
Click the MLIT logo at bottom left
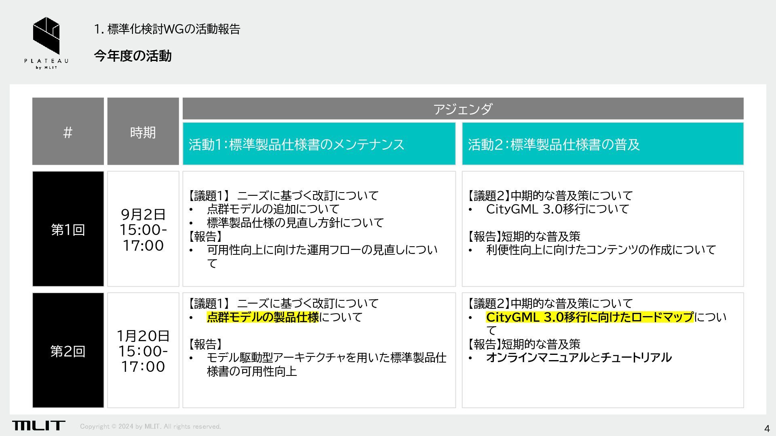(38, 426)
